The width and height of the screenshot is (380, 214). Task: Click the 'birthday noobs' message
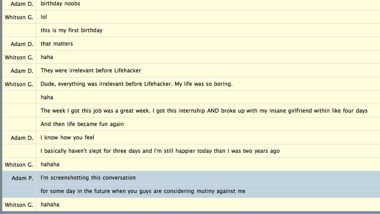point(60,4)
